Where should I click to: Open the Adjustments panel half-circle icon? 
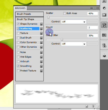104,8
